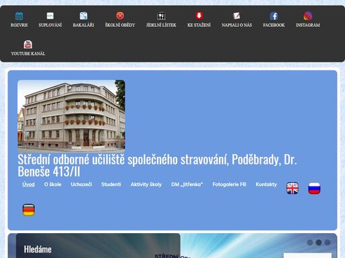
Task: Click the school building photo
Action: point(71,116)
